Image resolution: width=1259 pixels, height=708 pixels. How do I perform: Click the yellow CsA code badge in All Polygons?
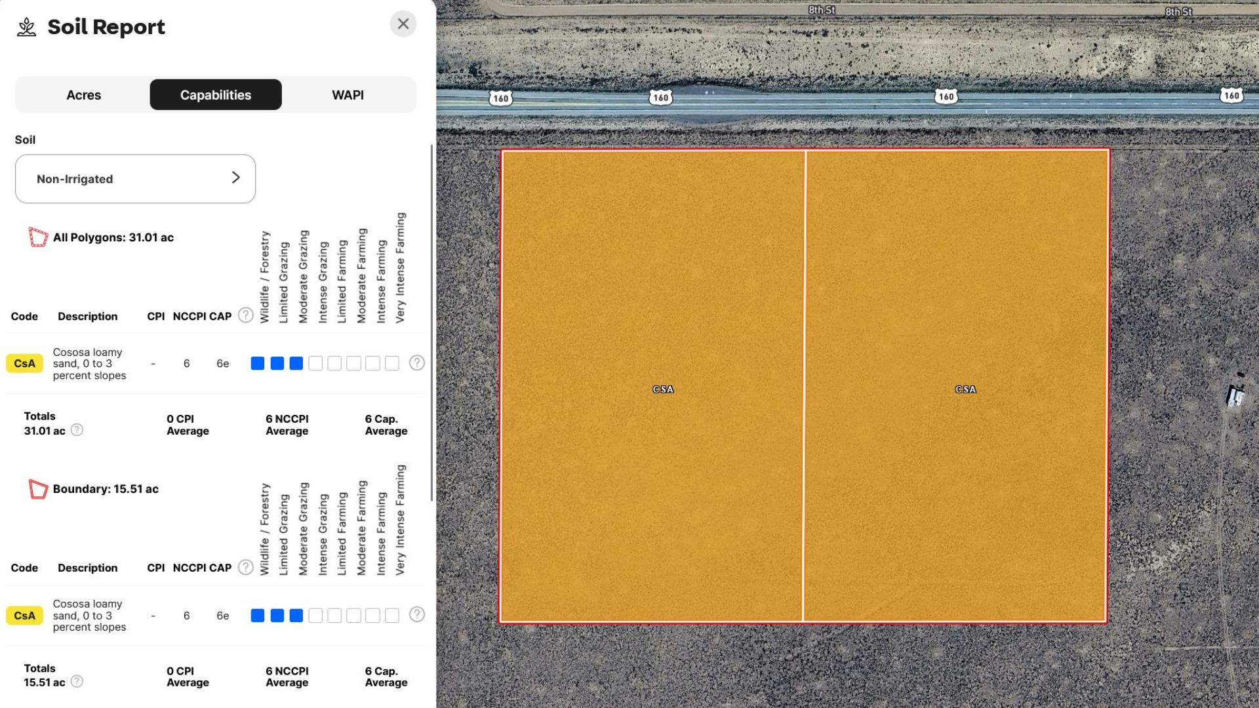(24, 363)
